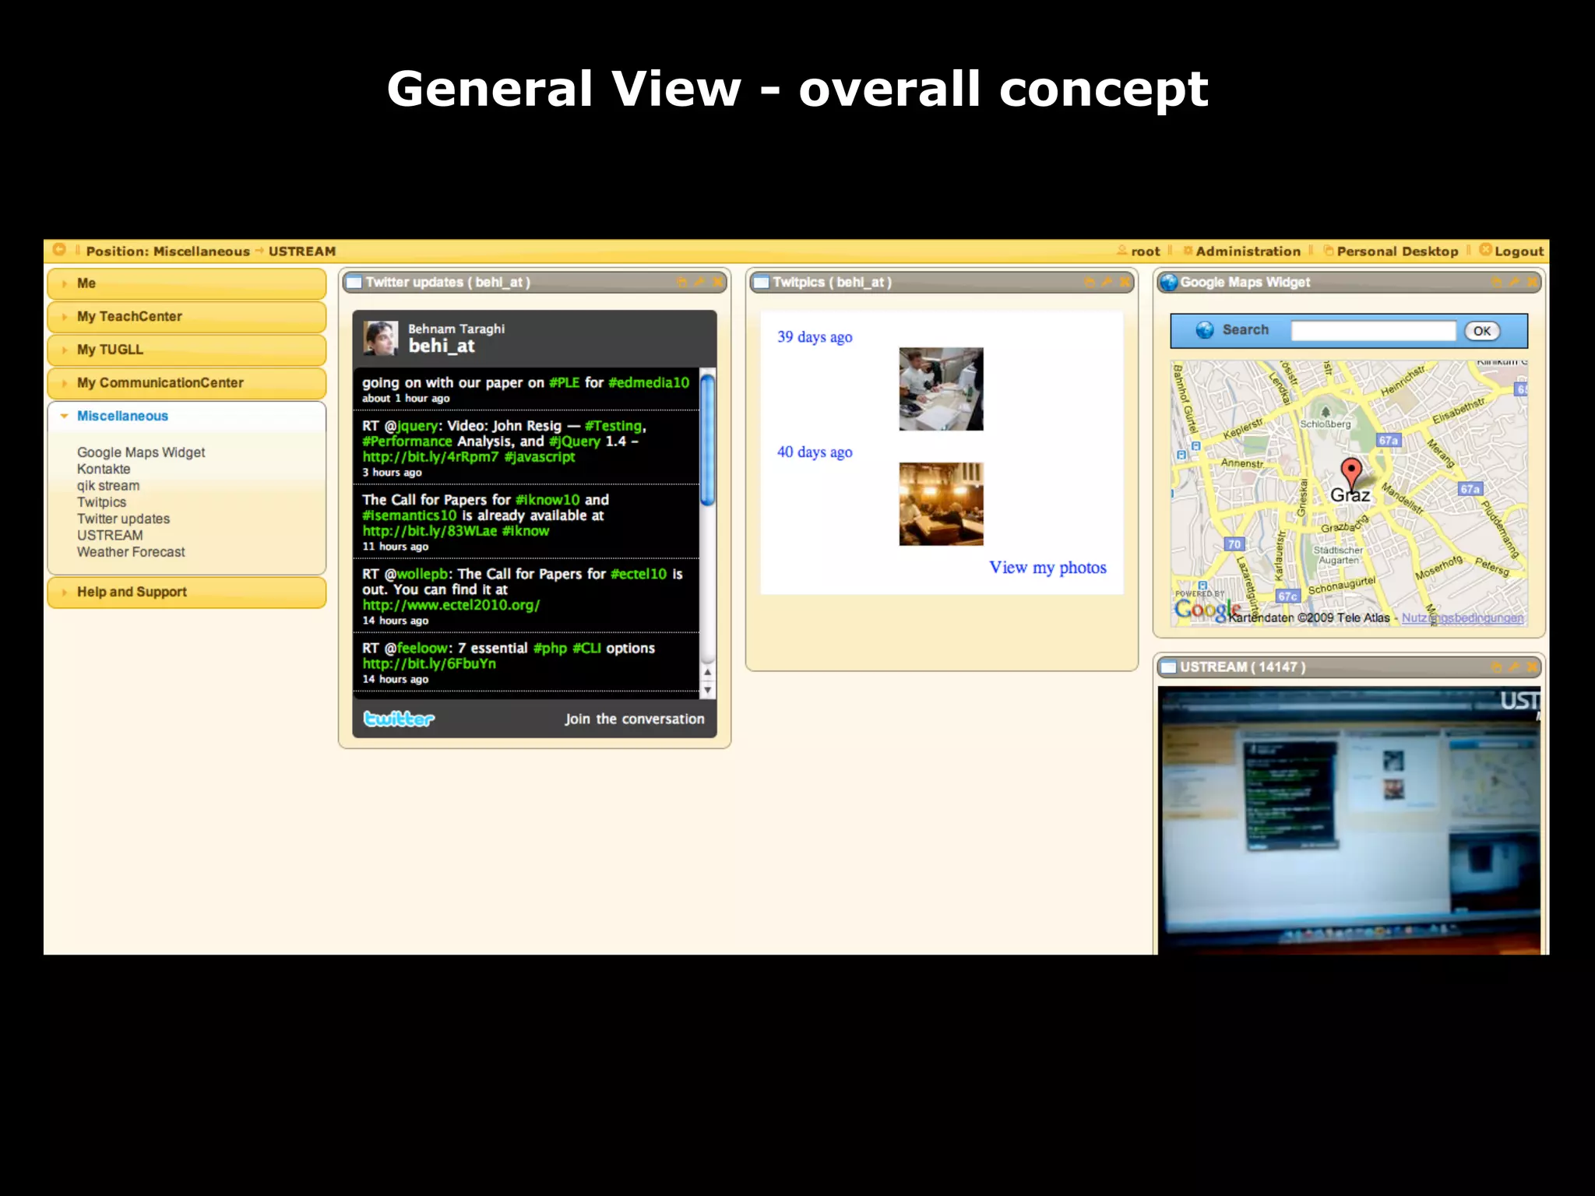Expand the Help and Support section
The image size is (1595, 1196).
point(186,592)
